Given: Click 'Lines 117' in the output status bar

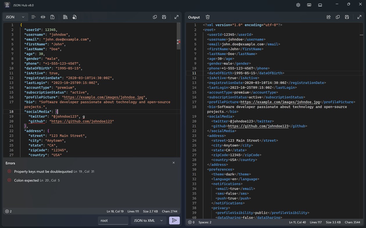Looking at the screenshot, I should click(x=316, y=222).
